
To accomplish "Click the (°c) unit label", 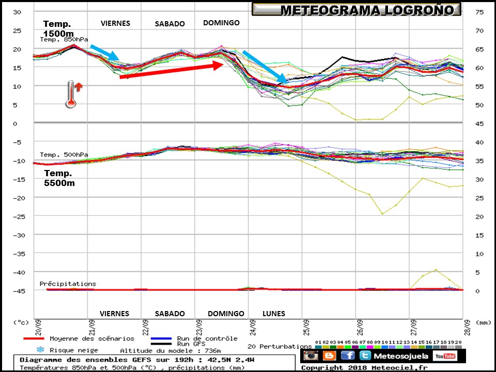I will coord(21,322).
